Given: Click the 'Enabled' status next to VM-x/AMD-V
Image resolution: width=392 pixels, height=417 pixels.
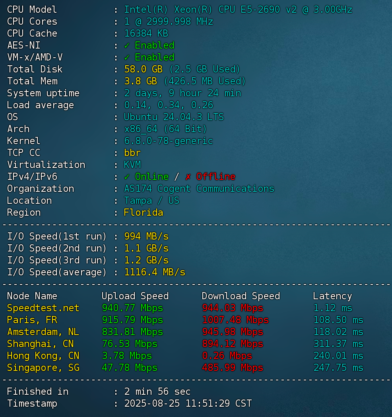Looking at the screenshot, I should (x=154, y=57).
